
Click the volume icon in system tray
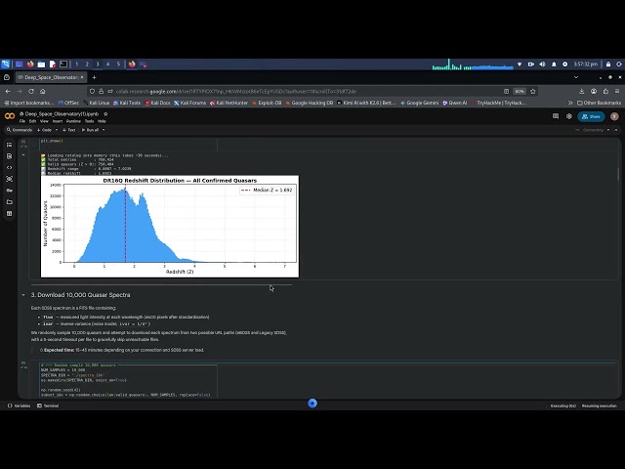tap(543, 64)
